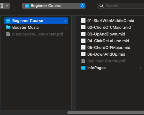The image size is (144, 115).
Task: Click the Search field
Action: pos(121,6)
